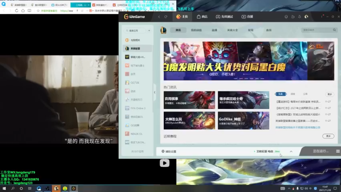This screenshot has height=192, width=341.
Task: Switch to the 资讯 news tab
Action: tap(178, 30)
